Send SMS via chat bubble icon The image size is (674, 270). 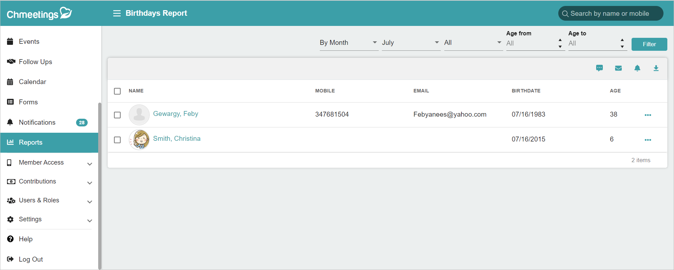(599, 68)
